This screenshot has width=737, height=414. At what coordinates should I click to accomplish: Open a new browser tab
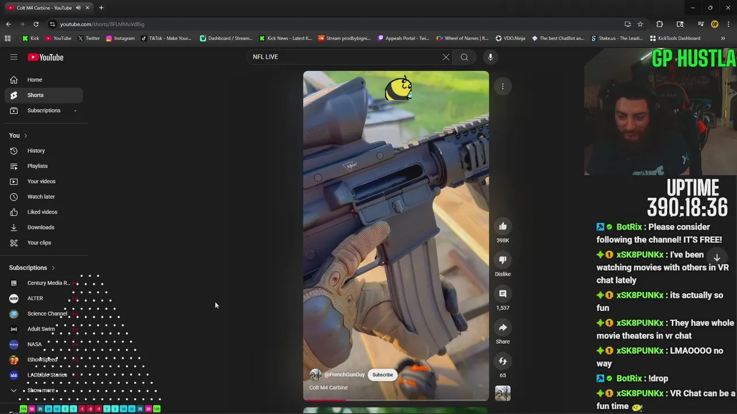(x=101, y=8)
